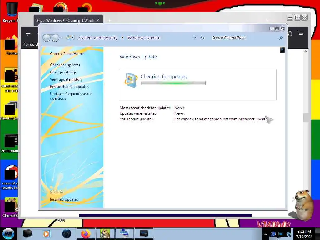Click the Control Panel icon in address bar

tap(68, 38)
